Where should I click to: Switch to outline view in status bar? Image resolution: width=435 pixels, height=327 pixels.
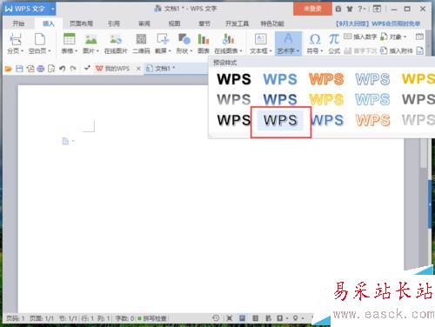click(255, 318)
